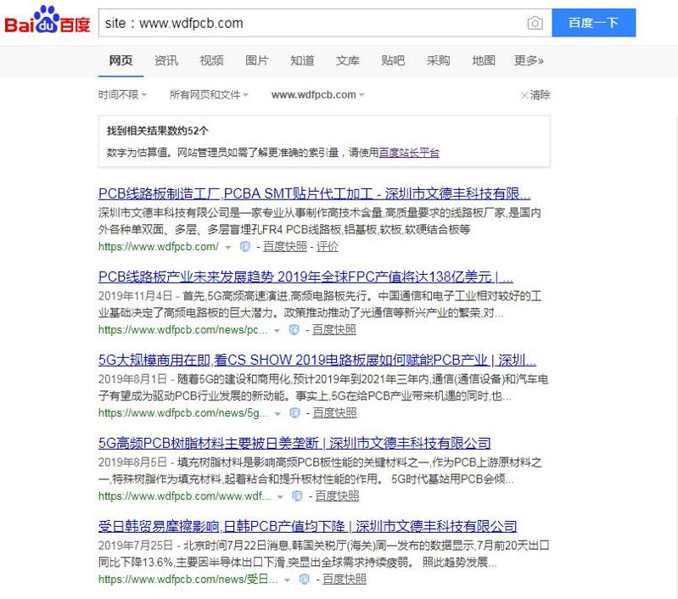Open 百度快照 for the news/受日... result
This screenshot has height=599, width=678.
[x=345, y=579]
